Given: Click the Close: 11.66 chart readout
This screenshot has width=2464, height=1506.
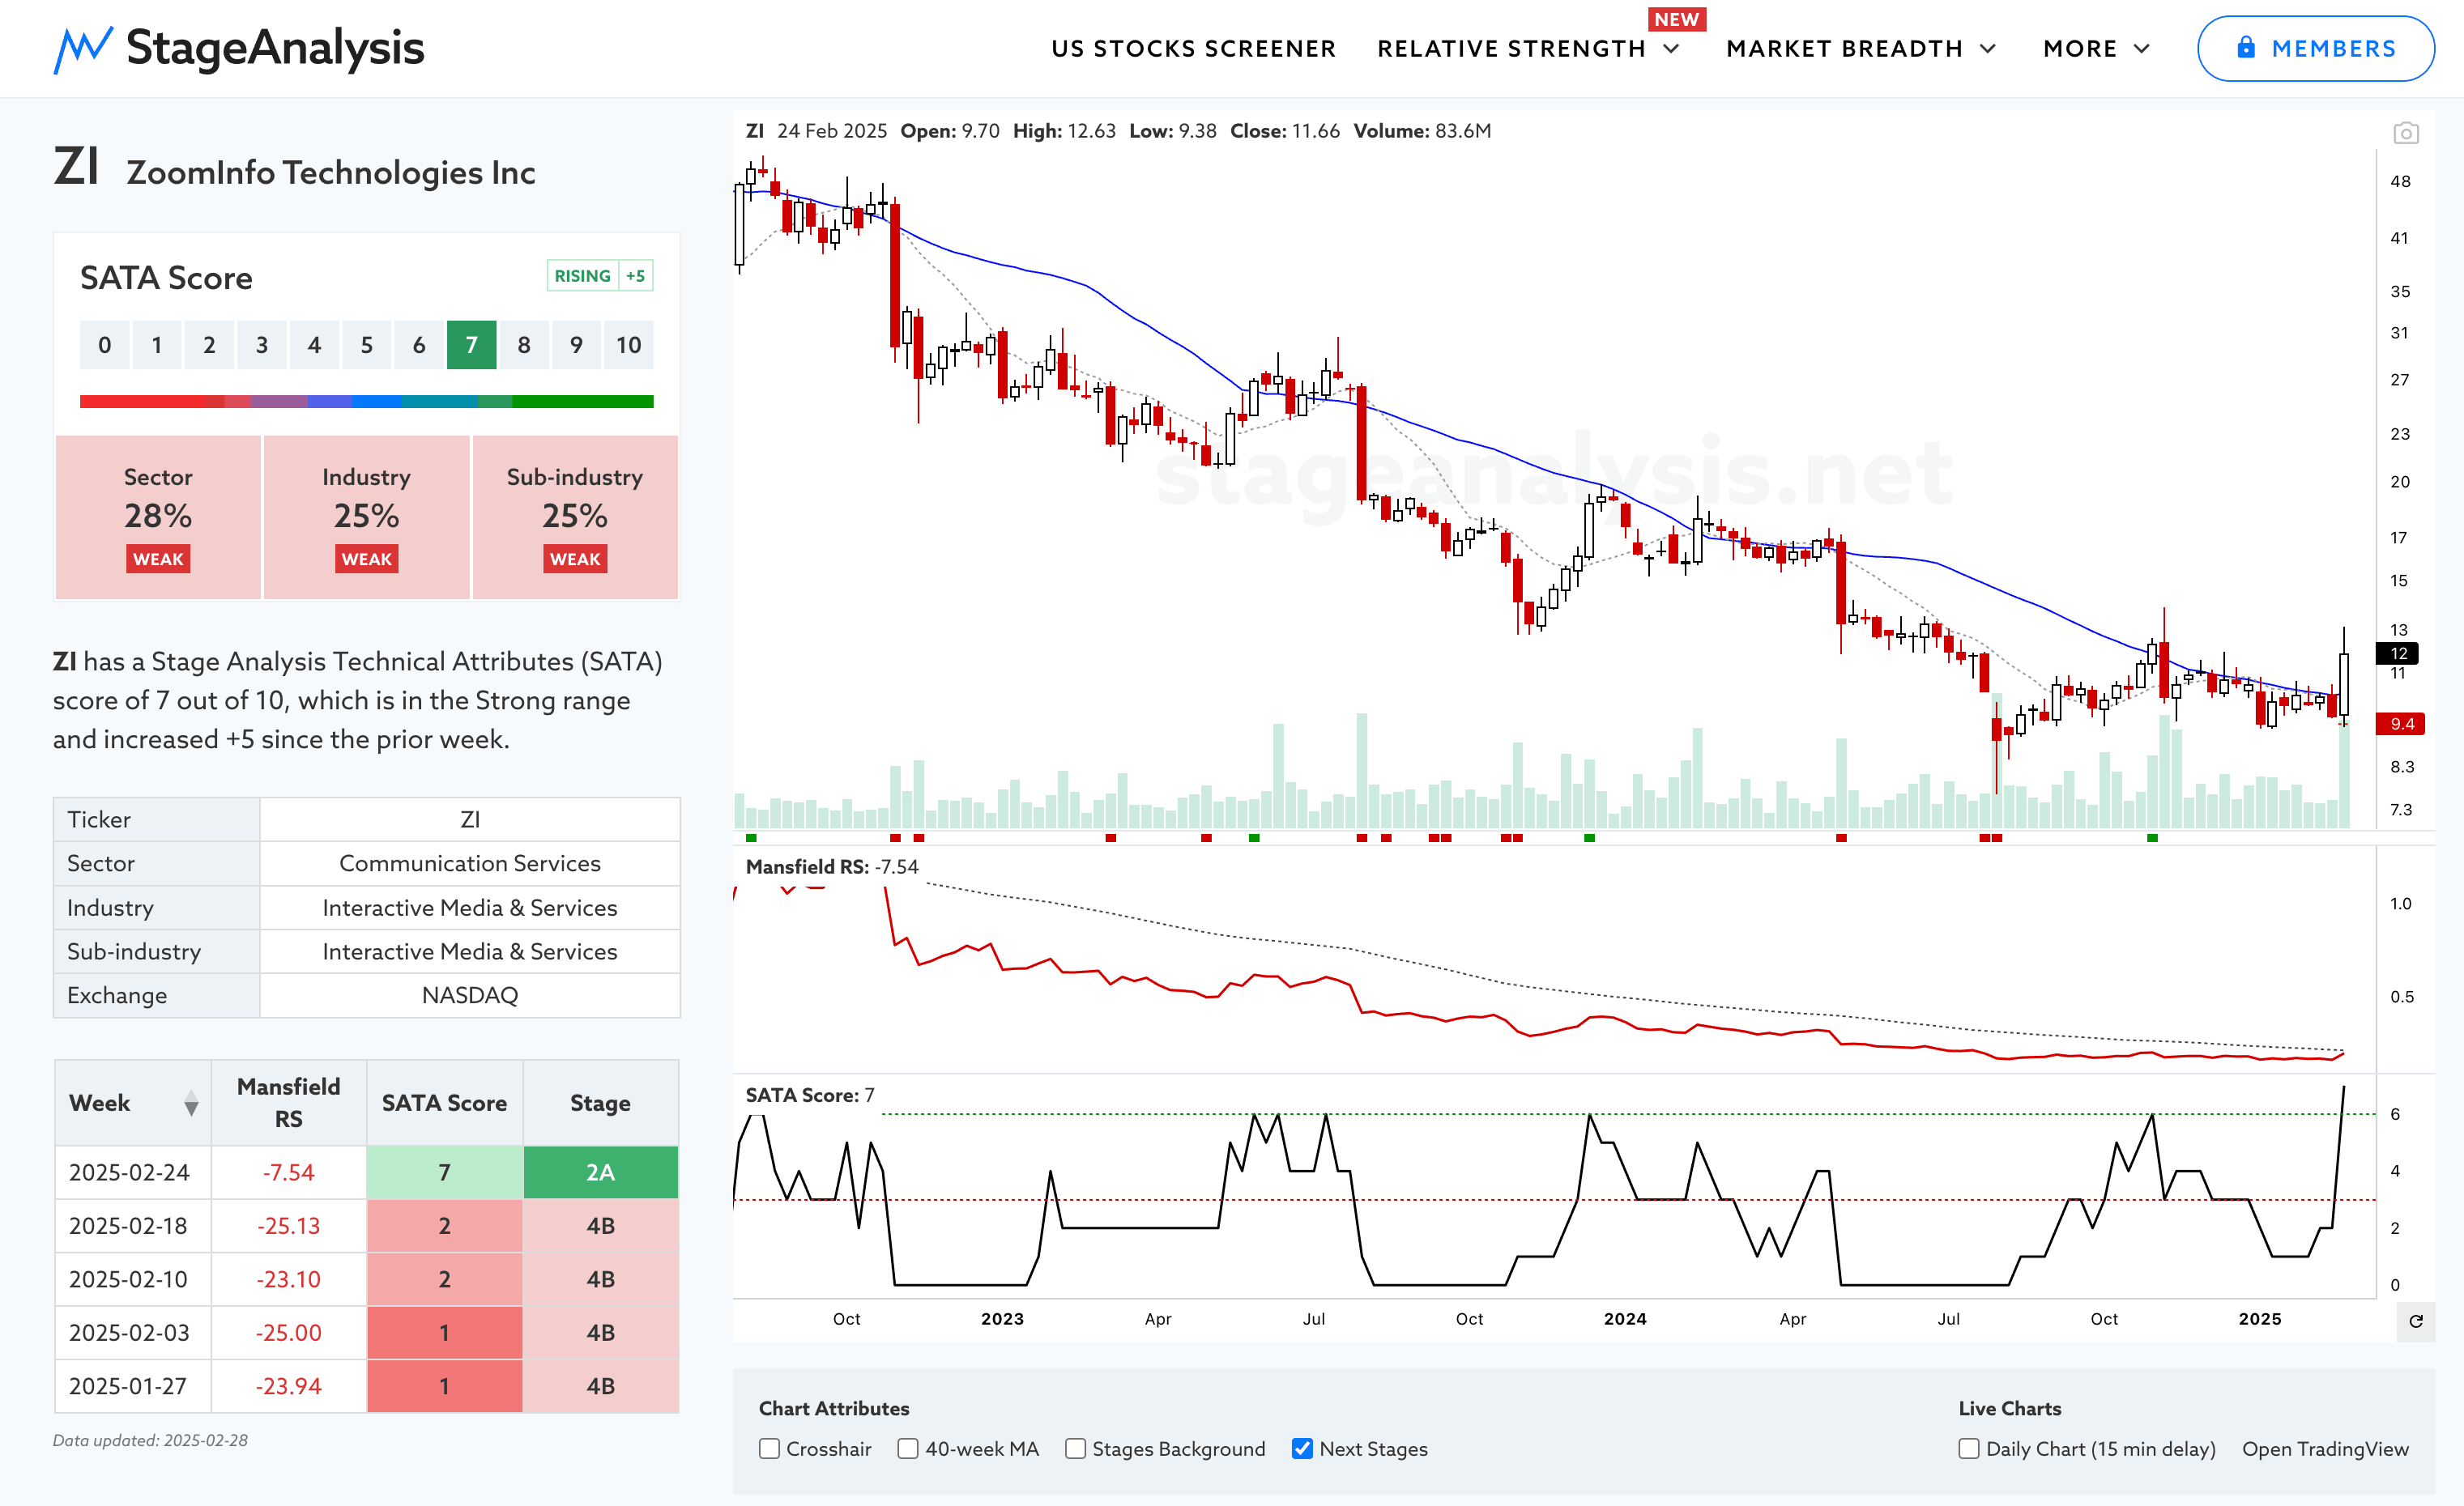Looking at the screenshot, I should point(1285,131).
